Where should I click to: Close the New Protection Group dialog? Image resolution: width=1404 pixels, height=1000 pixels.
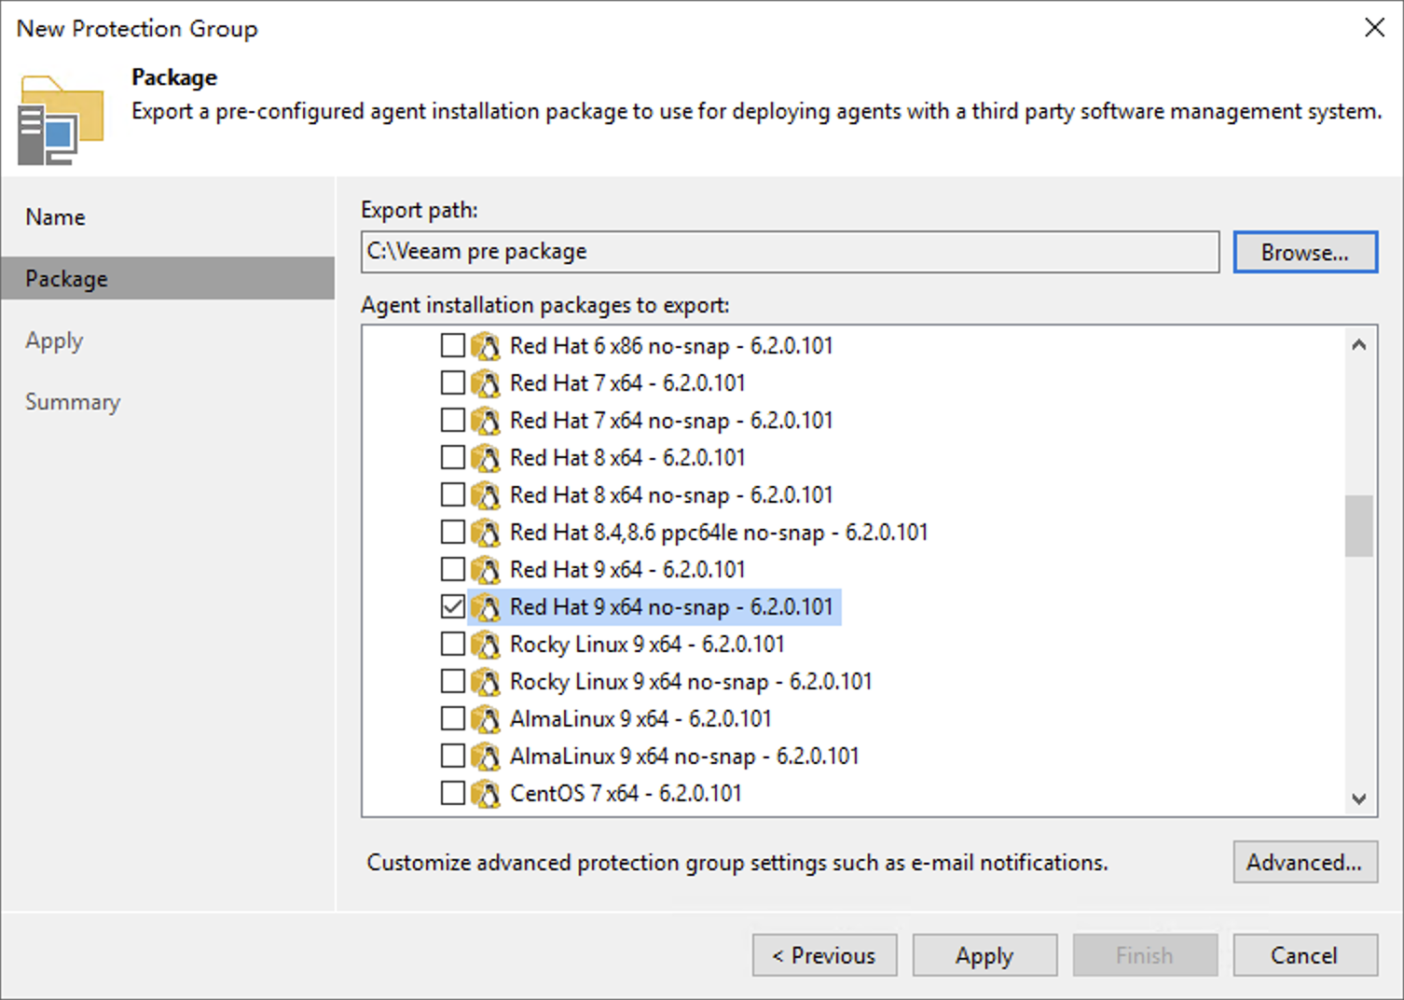coord(1374,28)
